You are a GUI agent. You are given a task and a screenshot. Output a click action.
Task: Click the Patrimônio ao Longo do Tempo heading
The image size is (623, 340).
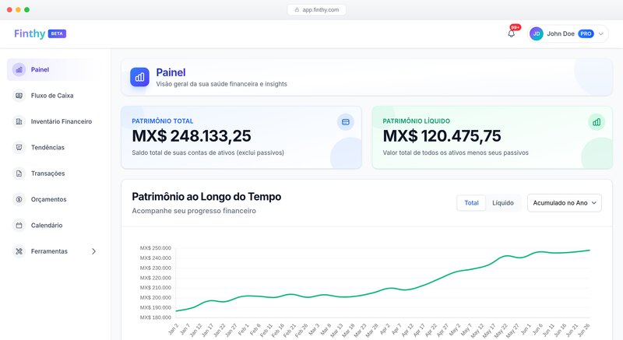(x=206, y=197)
